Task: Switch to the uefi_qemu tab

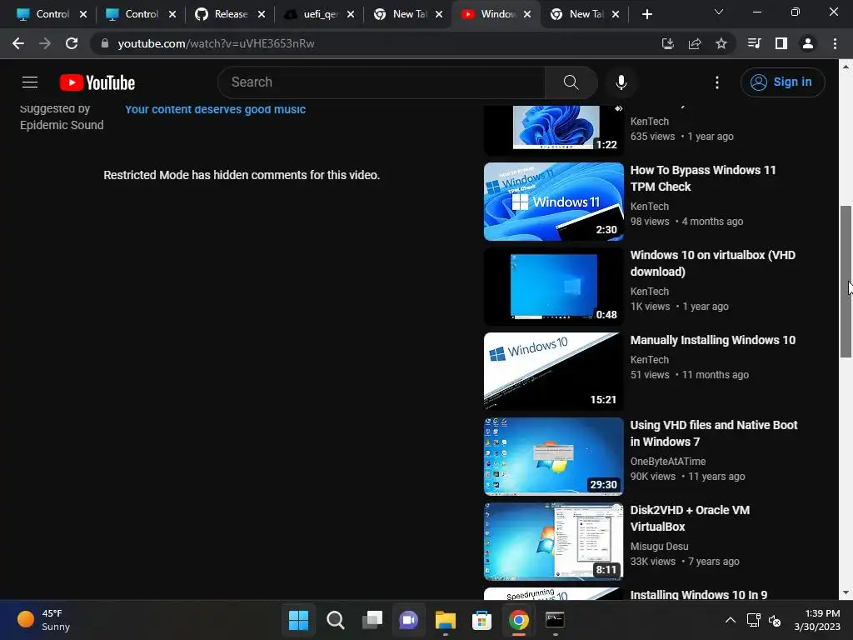Action: pyautogui.click(x=312, y=14)
